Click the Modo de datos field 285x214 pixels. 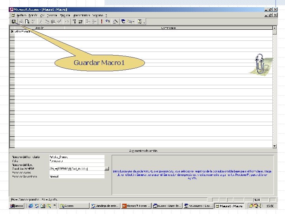pyautogui.click(x=77, y=172)
